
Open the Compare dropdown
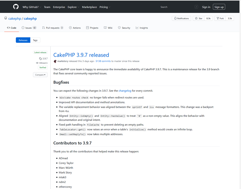[x=40, y=75]
